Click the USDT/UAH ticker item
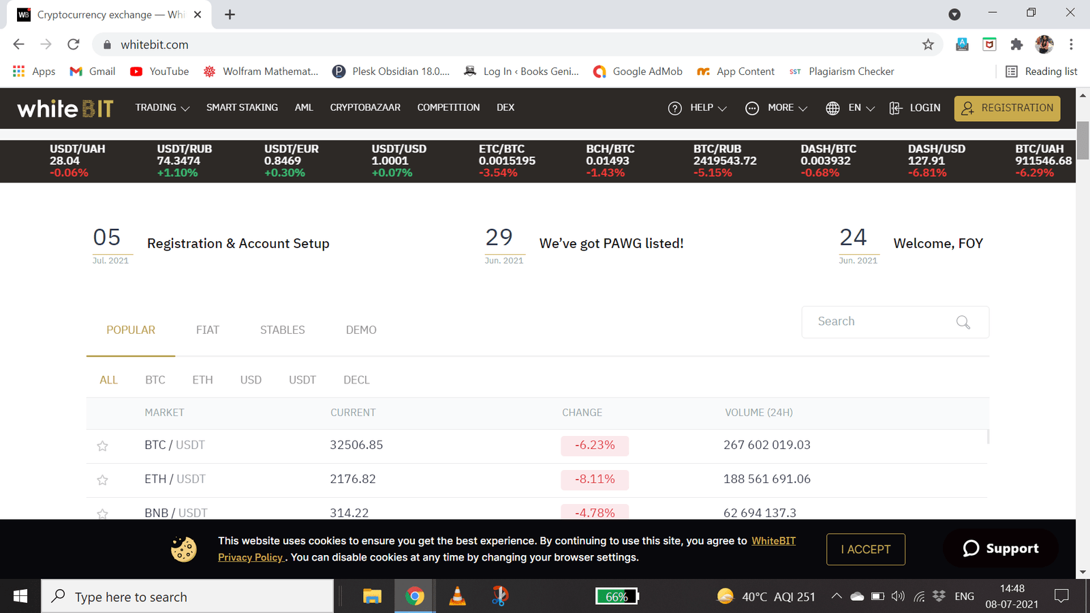Screen dimensions: 1090x613 (x=77, y=161)
